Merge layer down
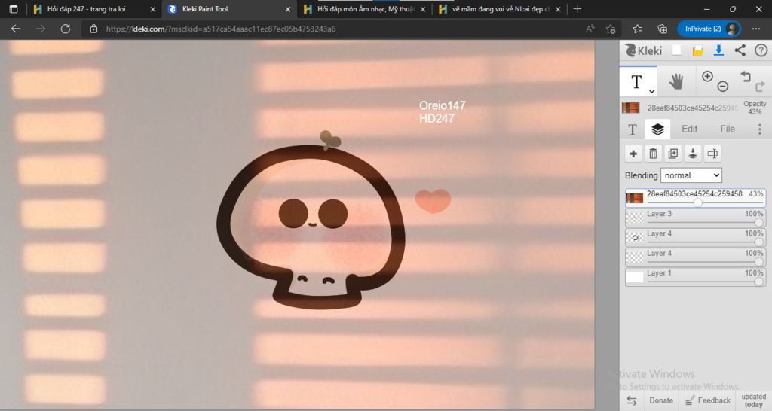Screen dimensions: 772x411 (692, 154)
